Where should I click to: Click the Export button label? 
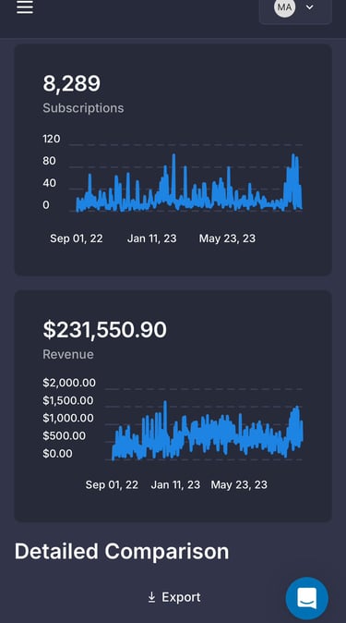(181, 597)
